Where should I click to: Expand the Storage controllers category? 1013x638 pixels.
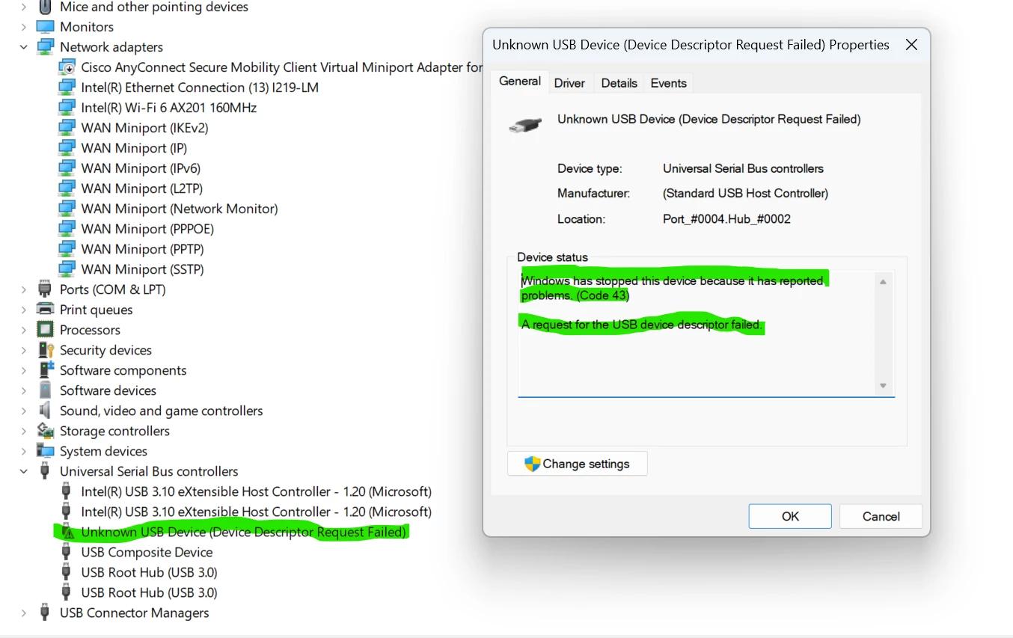(23, 431)
